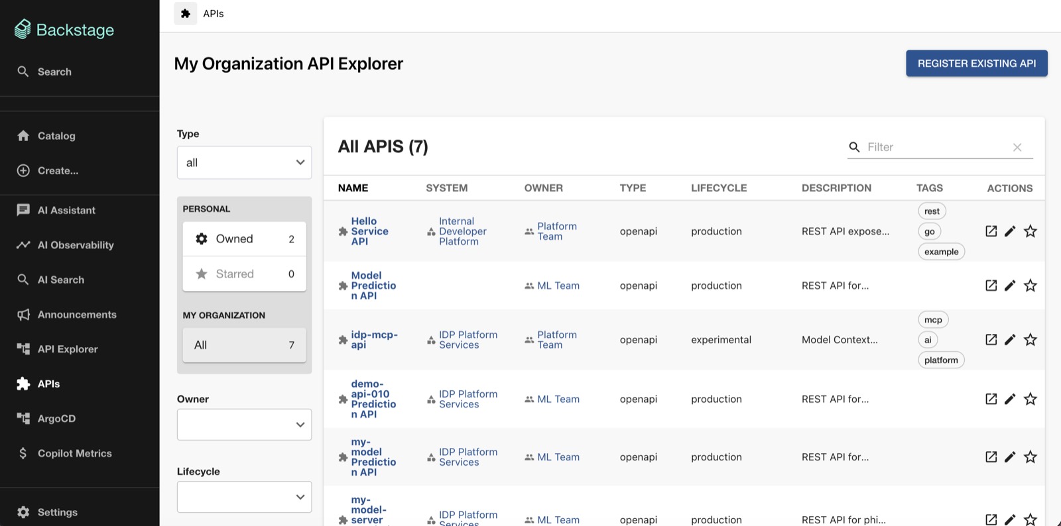Image resolution: width=1061 pixels, height=526 pixels.
Task: Click the ArgoCD sidebar icon
Action: [x=23, y=418]
